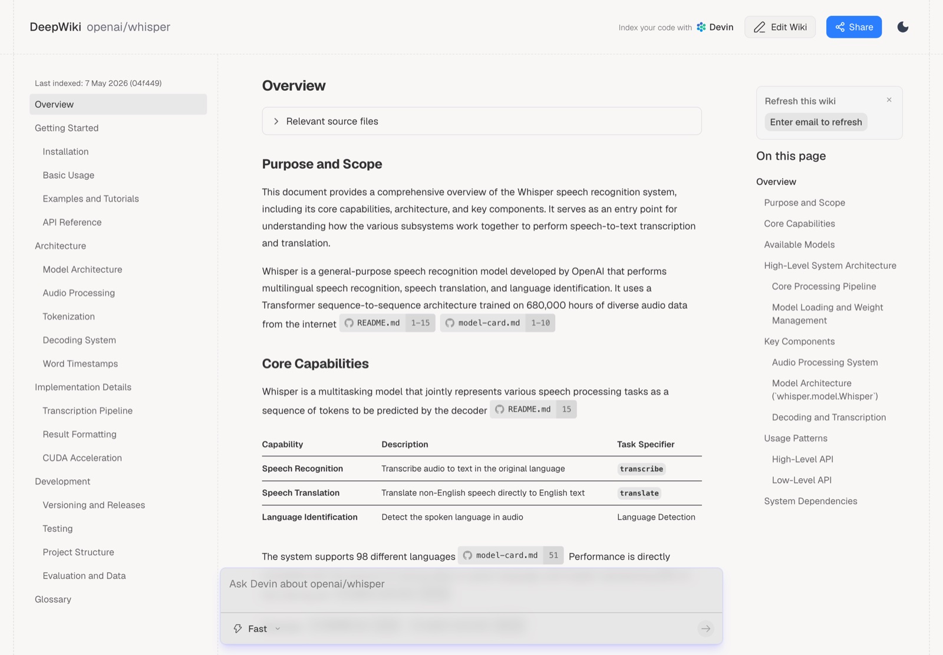Open Edit Wiki

click(780, 27)
